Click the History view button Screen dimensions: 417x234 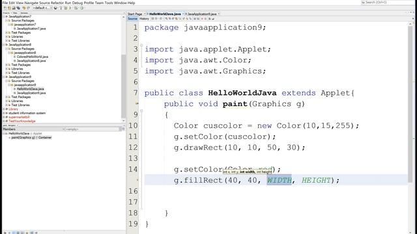(144, 19)
